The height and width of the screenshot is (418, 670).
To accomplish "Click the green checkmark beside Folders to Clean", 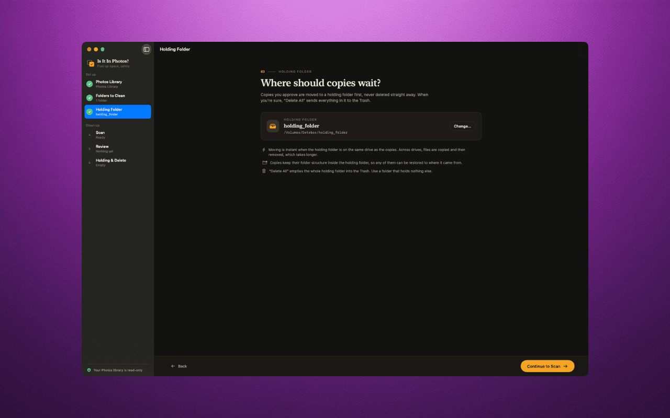I will [90, 98].
